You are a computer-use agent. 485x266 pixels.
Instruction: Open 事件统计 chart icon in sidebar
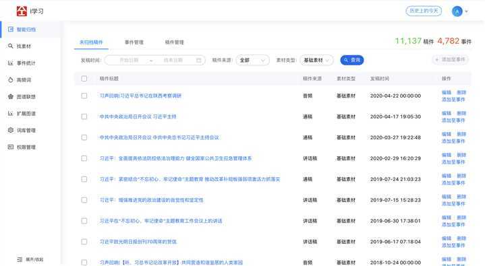point(11,63)
